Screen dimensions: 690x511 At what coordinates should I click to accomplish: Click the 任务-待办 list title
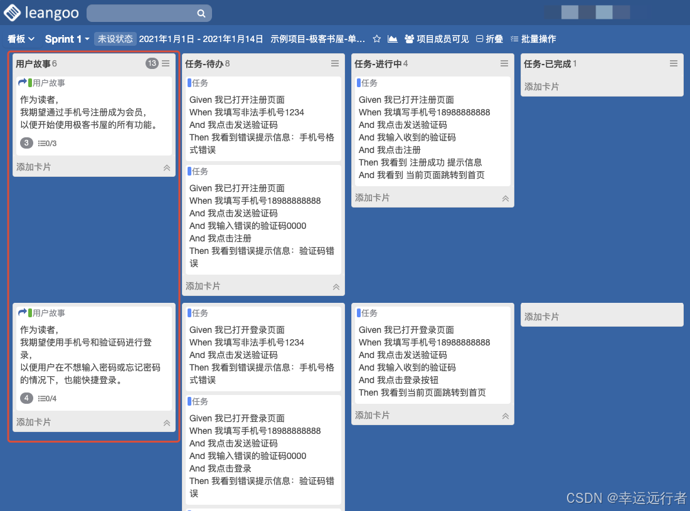click(204, 64)
